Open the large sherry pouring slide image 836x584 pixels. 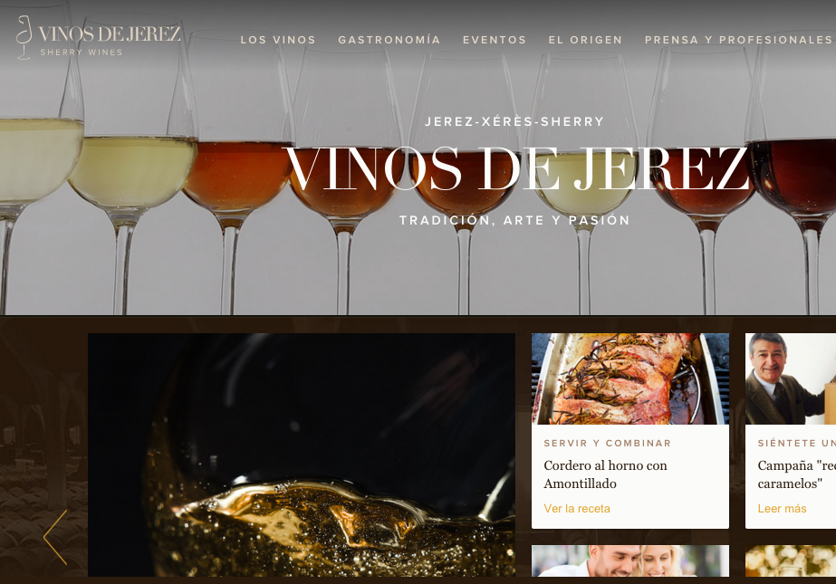(302, 455)
